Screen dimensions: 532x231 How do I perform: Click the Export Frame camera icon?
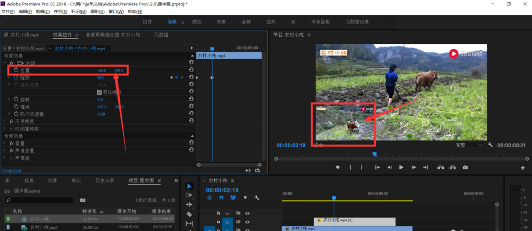click(x=465, y=168)
